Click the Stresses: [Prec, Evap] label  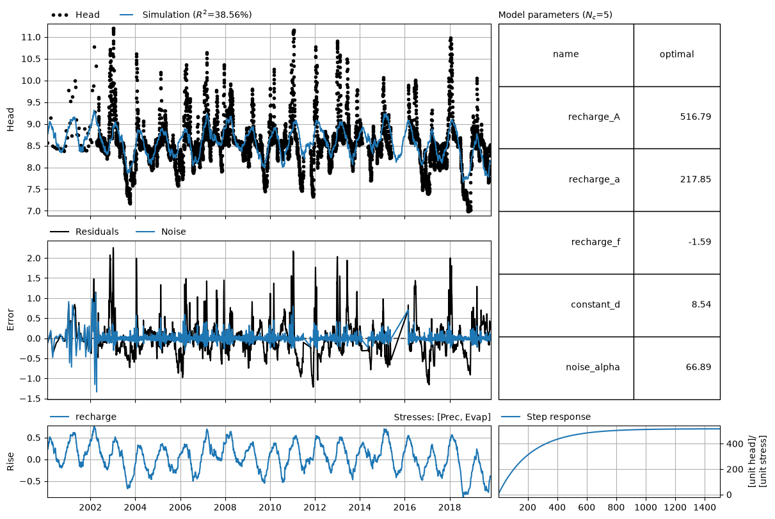pos(442,417)
